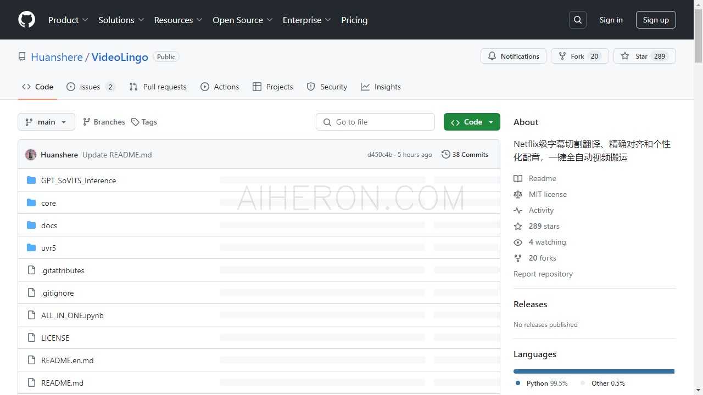Click the Sign up button

coord(656,20)
